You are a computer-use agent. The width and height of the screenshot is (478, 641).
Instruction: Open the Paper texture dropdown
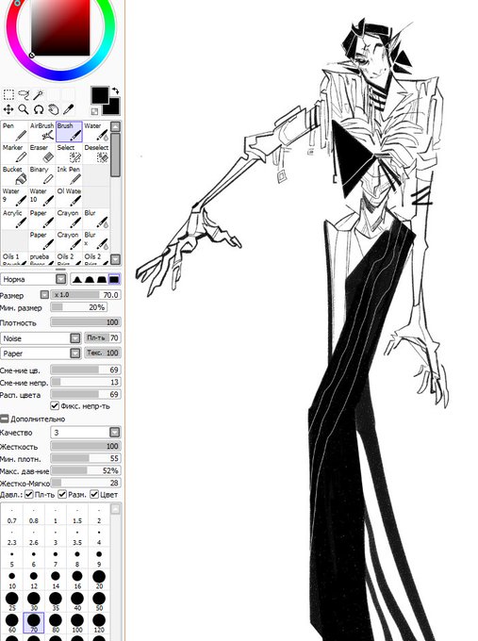click(x=74, y=353)
